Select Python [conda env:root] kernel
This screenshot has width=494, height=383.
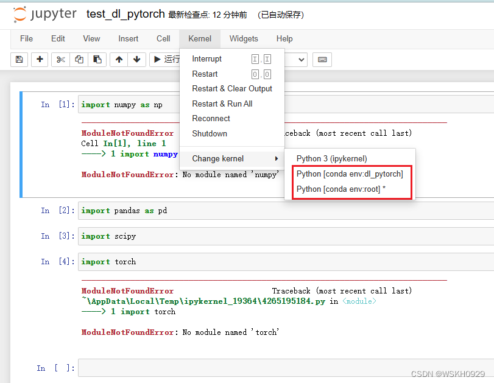click(350, 189)
